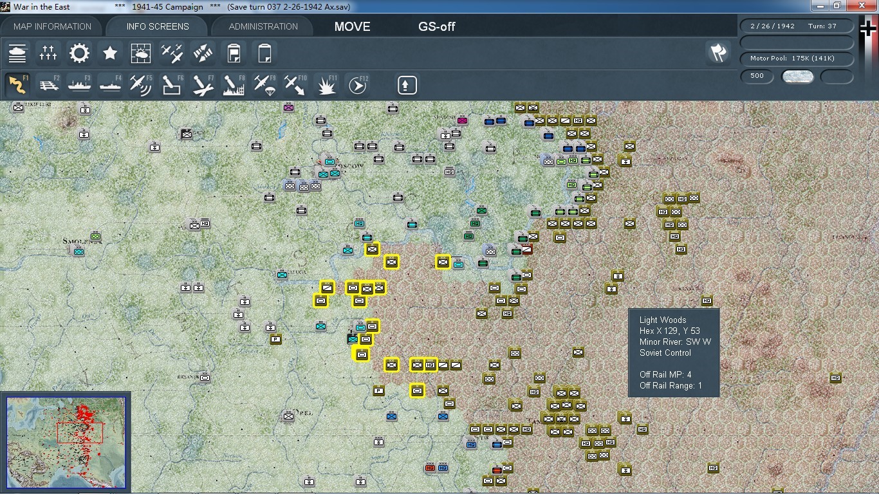The height and width of the screenshot is (494, 879).
Task: Switch to the INFO SCREENS tab
Action: (158, 26)
